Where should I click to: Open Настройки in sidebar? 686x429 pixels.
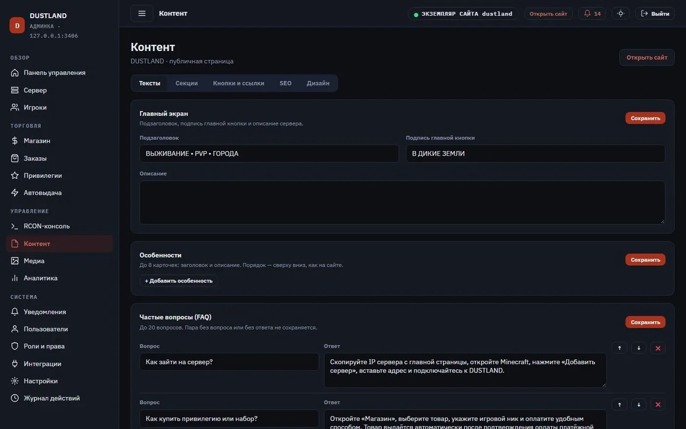59,381
